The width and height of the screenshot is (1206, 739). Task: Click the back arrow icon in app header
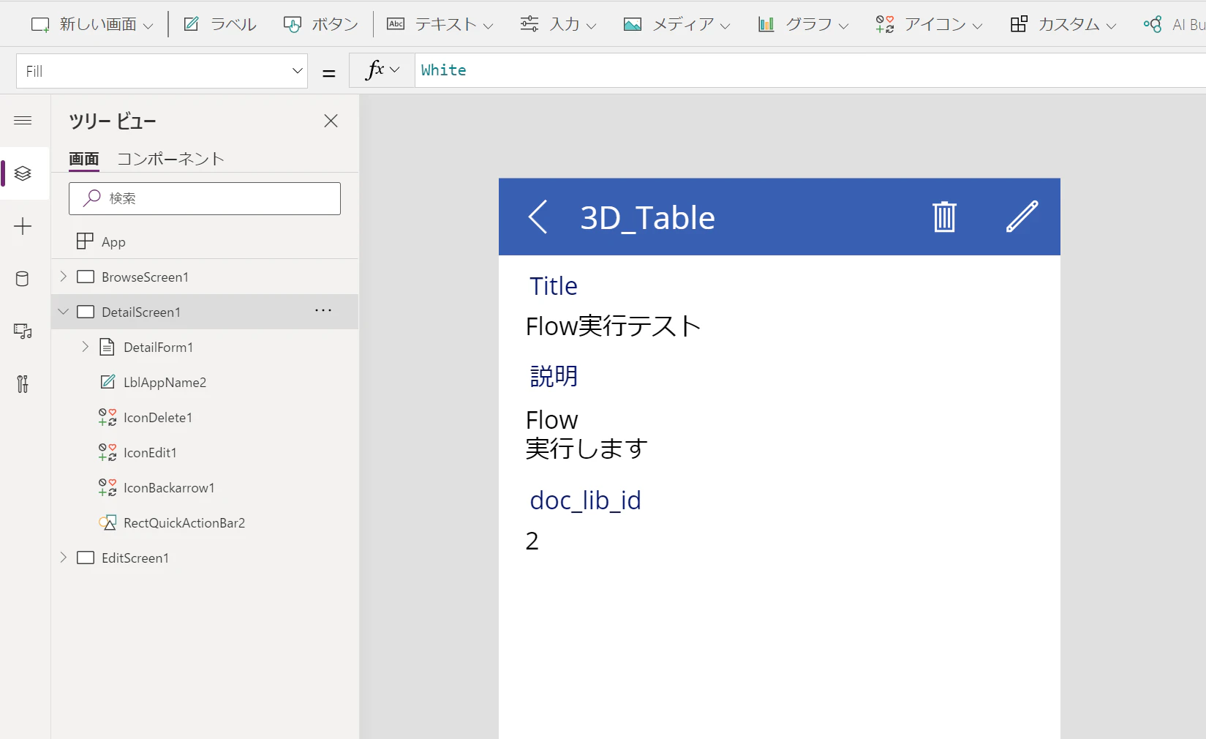[x=538, y=217]
